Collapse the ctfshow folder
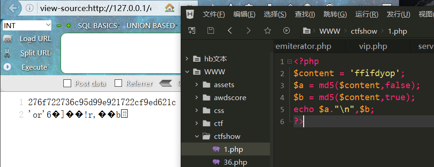 click(197, 136)
